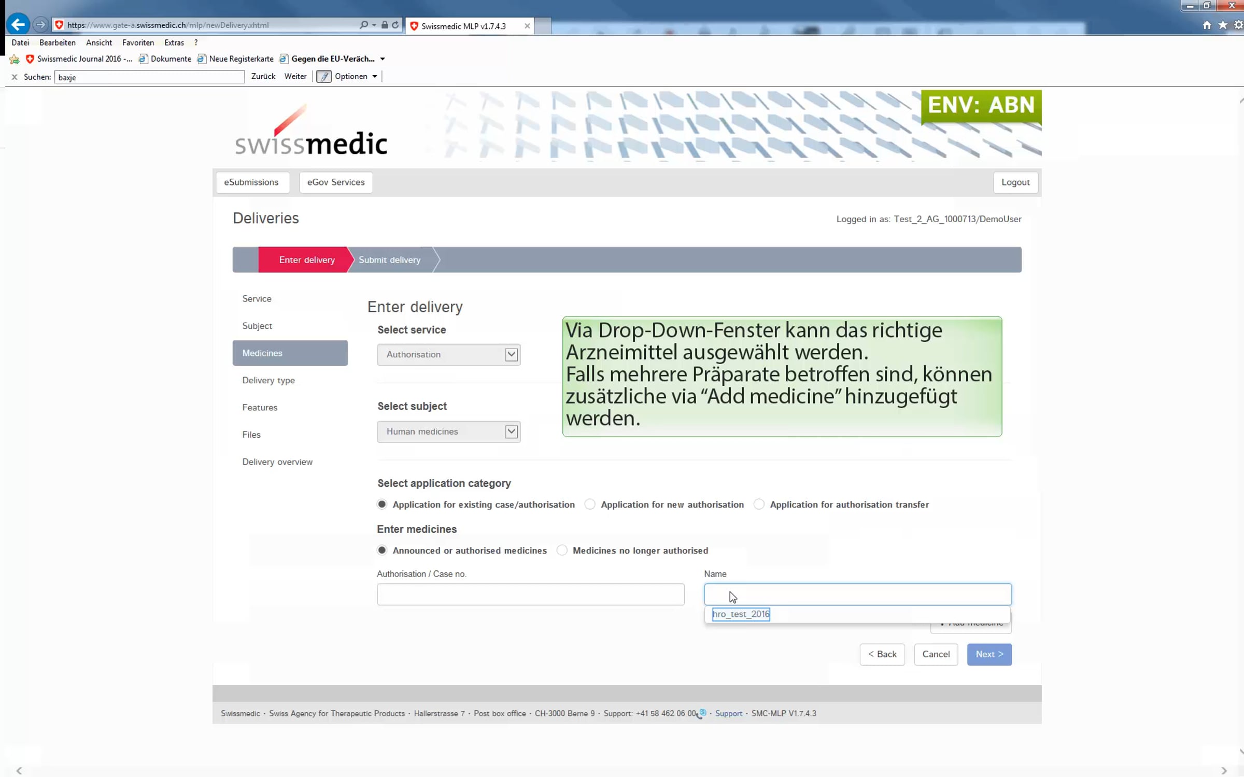Click the Next button

[989, 655]
